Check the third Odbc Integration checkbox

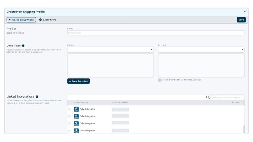coord(70,124)
